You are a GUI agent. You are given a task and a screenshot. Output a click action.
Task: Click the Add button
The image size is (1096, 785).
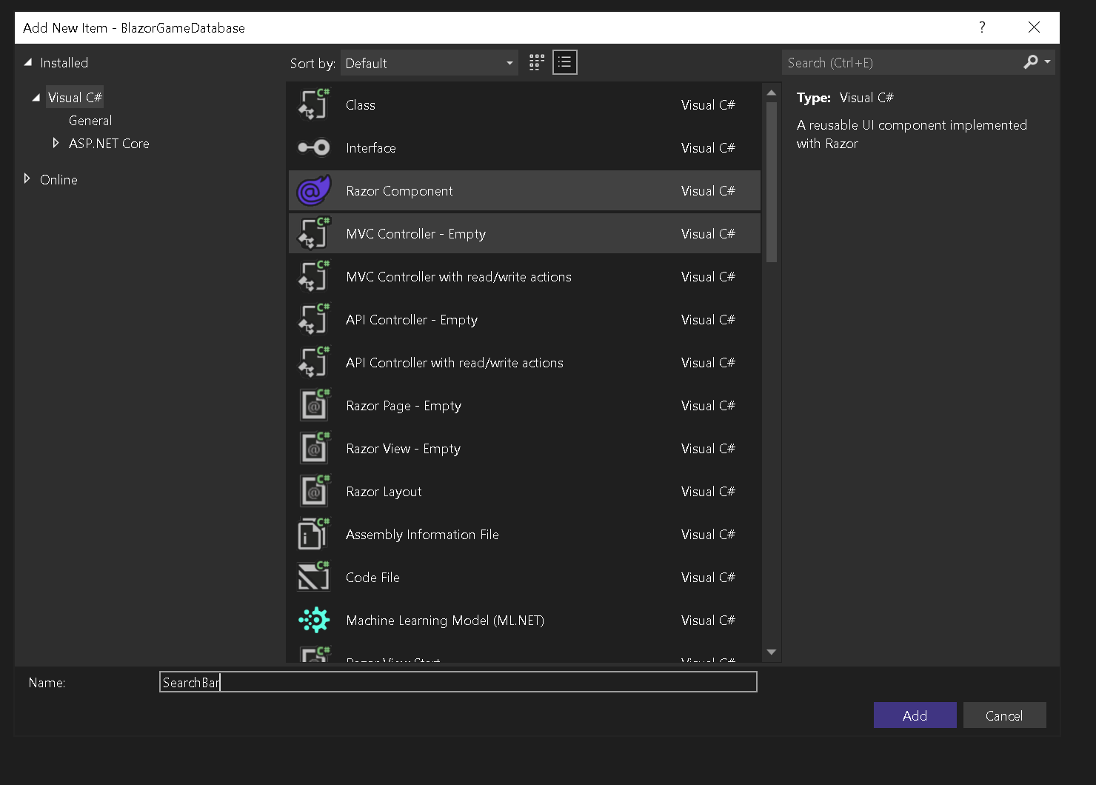[x=915, y=715]
